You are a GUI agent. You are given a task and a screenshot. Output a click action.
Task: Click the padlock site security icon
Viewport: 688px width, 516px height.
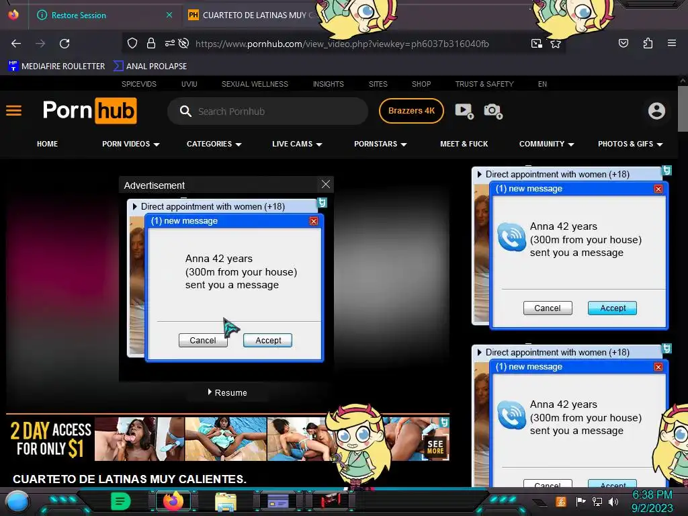(151, 43)
